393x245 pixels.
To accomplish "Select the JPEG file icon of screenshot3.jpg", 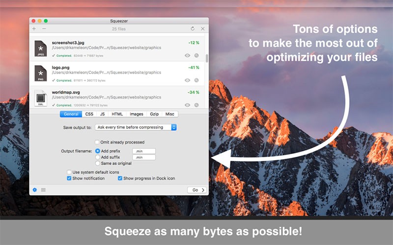I will 41,49.
